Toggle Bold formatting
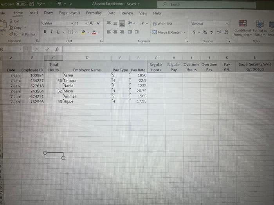Screen dimensions: 274x205 click(x=45, y=32)
